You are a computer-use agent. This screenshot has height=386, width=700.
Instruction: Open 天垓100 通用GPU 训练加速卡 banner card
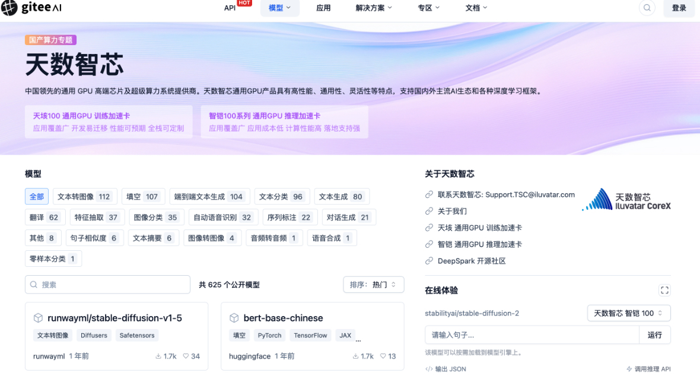click(109, 122)
